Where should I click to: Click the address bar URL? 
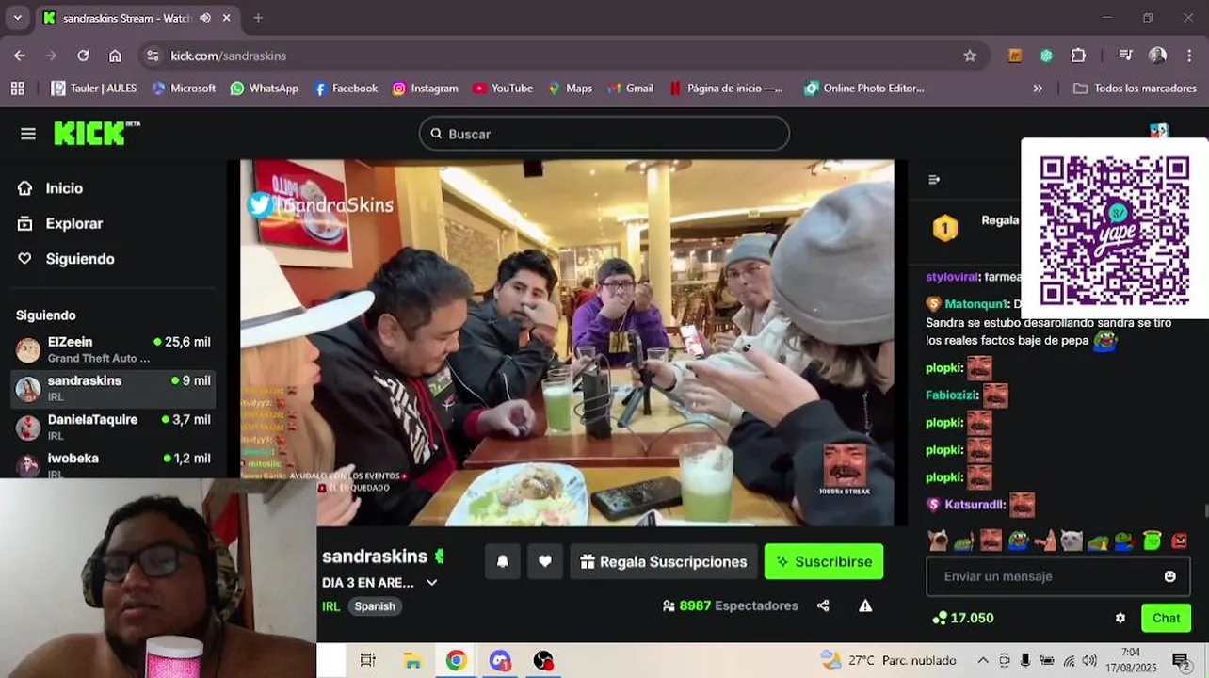[x=228, y=56]
